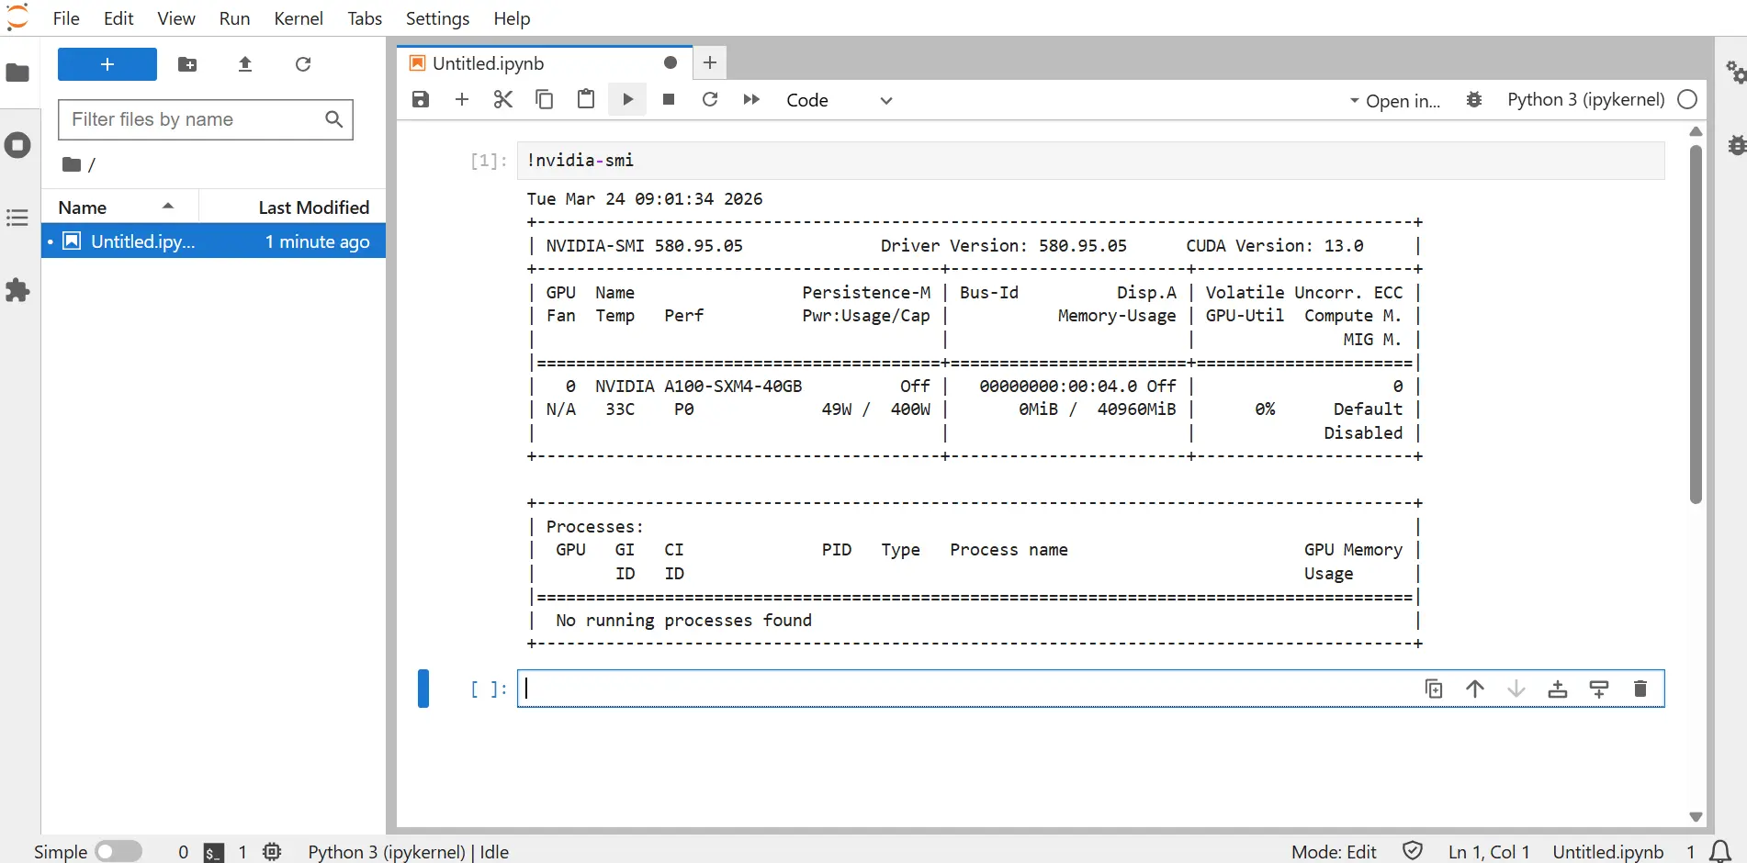Toggle Simple interface mode switch
The image size is (1747, 863).
click(118, 852)
